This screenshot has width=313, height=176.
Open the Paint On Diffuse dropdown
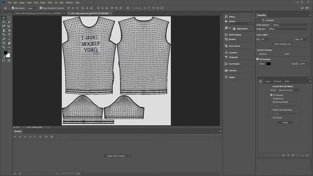[288, 29]
